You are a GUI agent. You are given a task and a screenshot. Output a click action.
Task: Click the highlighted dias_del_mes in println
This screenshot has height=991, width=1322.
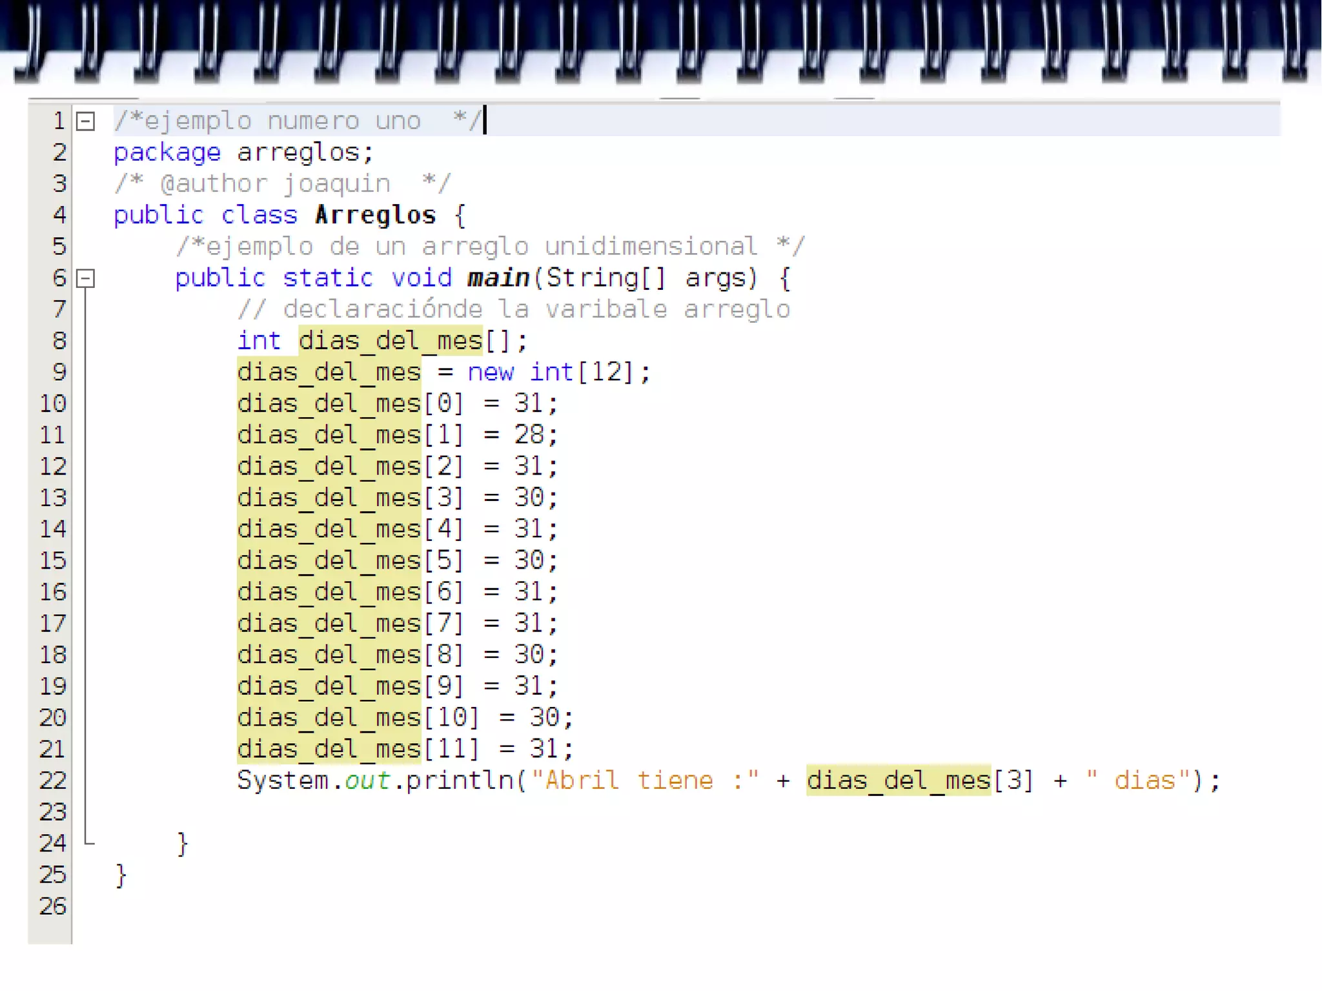point(898,780)
